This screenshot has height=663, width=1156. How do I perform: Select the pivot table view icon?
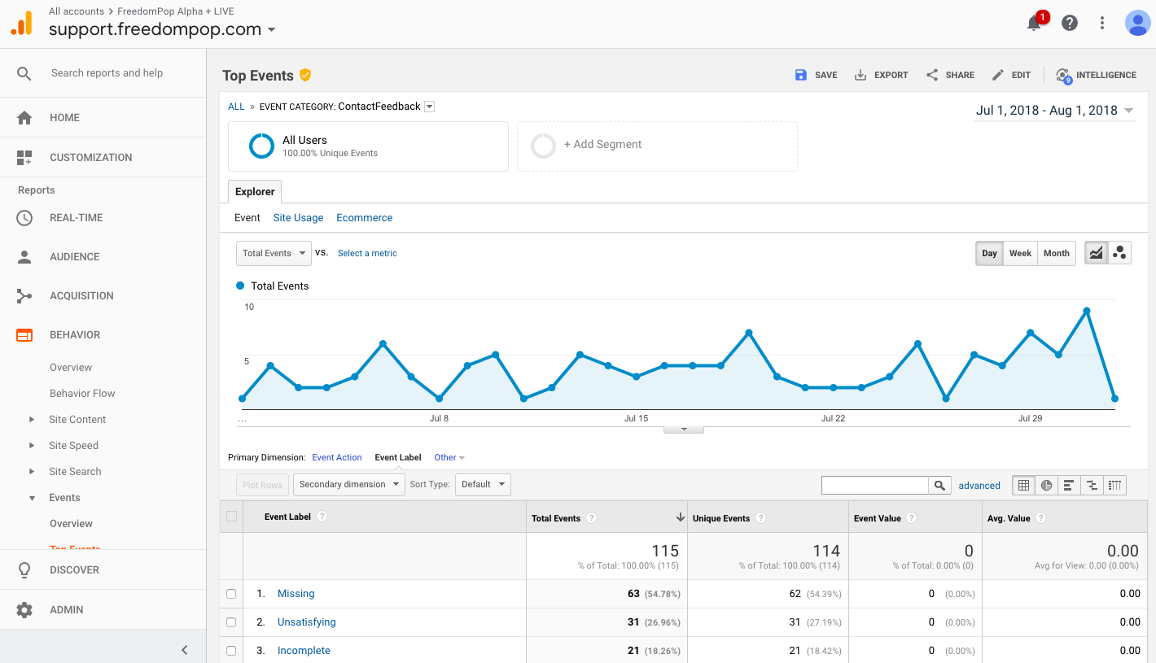(1114, 485)
